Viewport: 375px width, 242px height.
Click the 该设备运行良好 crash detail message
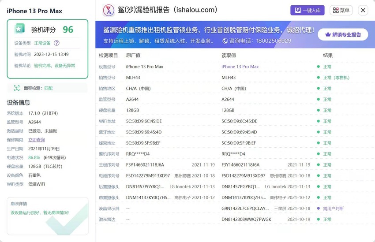(x=40, y=212)
